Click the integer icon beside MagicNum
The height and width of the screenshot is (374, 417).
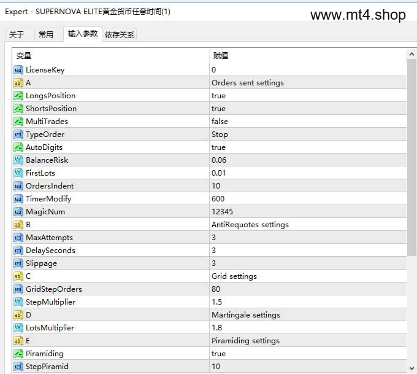point(18,212)
